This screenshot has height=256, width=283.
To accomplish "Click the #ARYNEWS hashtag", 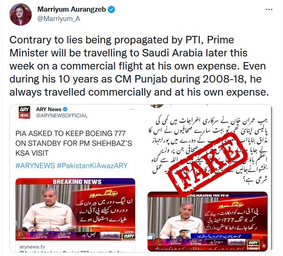I will (x=35, y=166).
